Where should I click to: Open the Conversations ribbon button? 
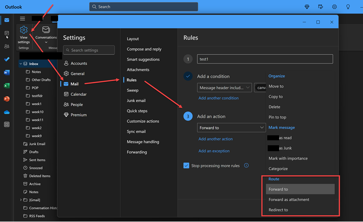46,35
